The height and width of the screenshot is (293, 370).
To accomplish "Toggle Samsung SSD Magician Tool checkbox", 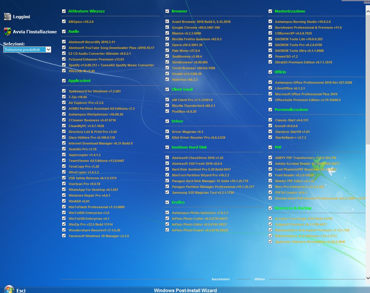I will click(167, 192).
